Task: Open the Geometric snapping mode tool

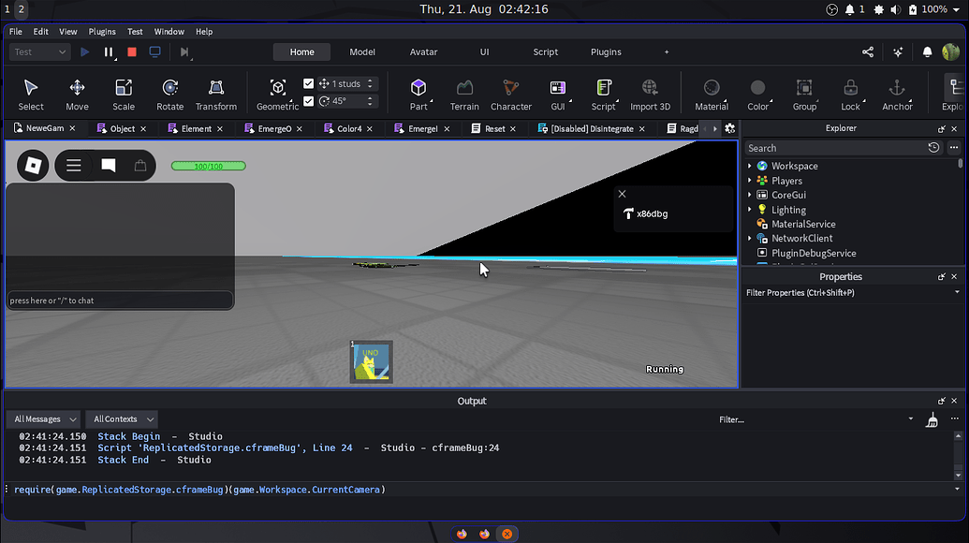Action: (277, 95)
